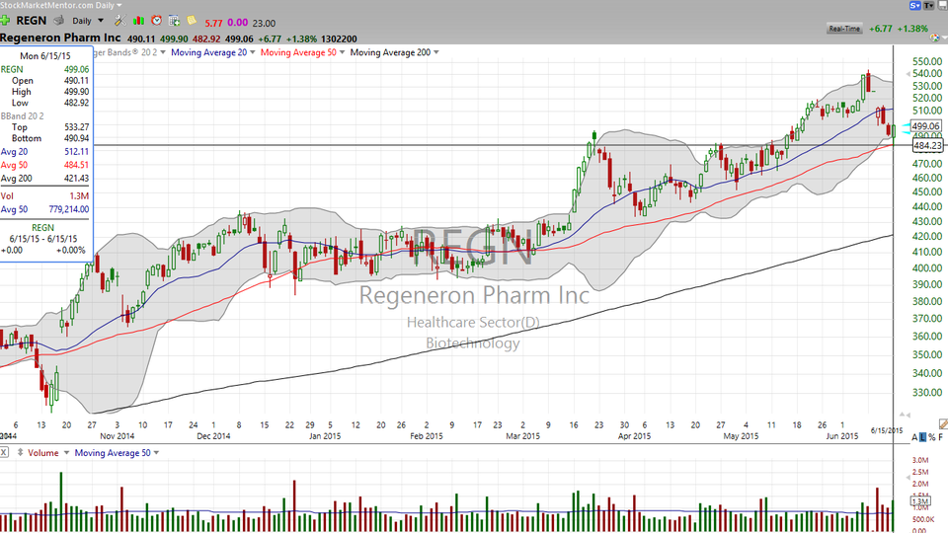Click the green and red bars chart-style icon

[x=138, y=21]
